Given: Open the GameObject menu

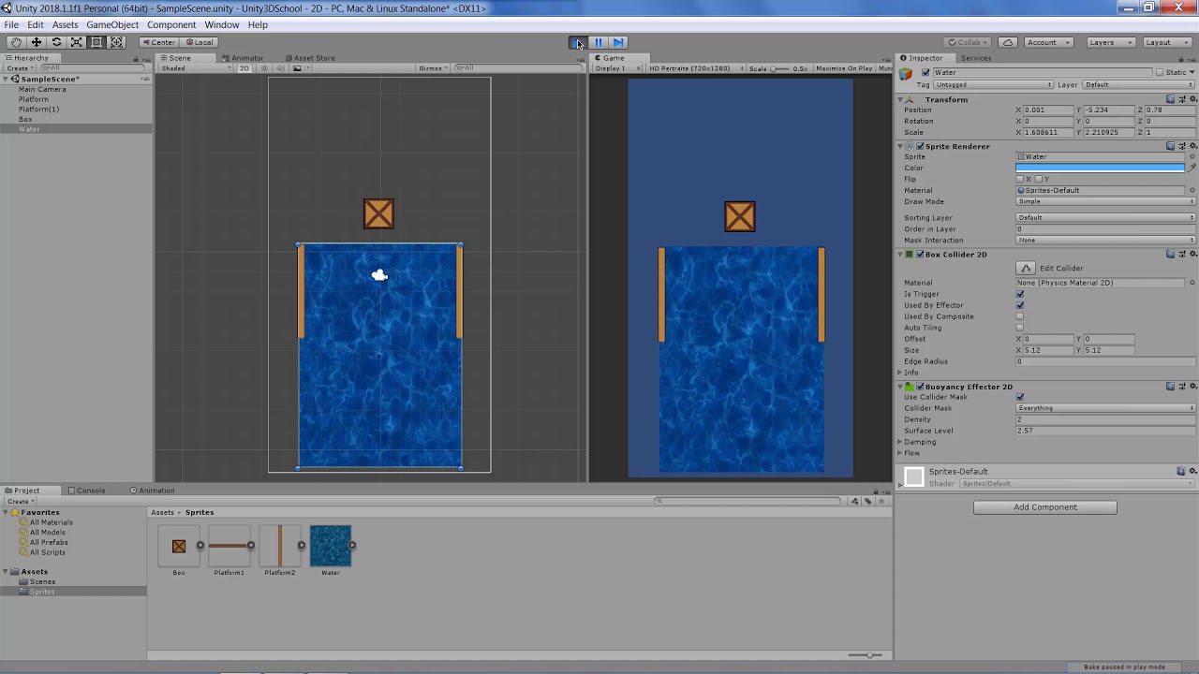Looking at the screenshot, I should pos(112,24).
